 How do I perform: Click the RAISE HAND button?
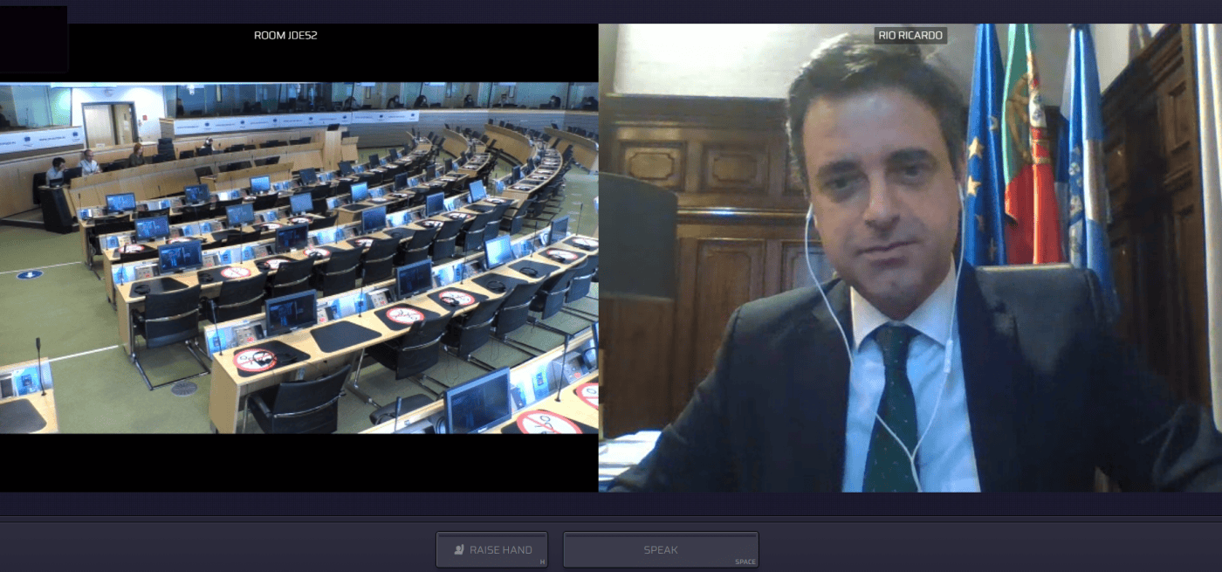tap(492, 549)
